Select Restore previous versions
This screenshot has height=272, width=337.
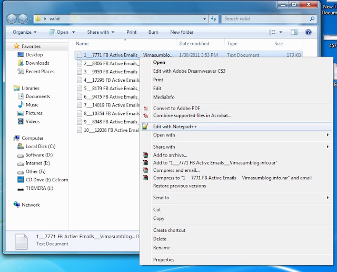[236, 186]
